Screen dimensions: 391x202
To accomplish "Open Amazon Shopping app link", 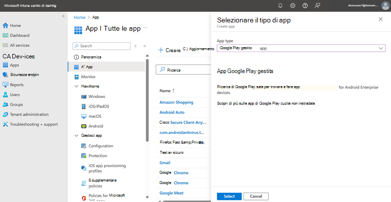I will coord(176,102).
